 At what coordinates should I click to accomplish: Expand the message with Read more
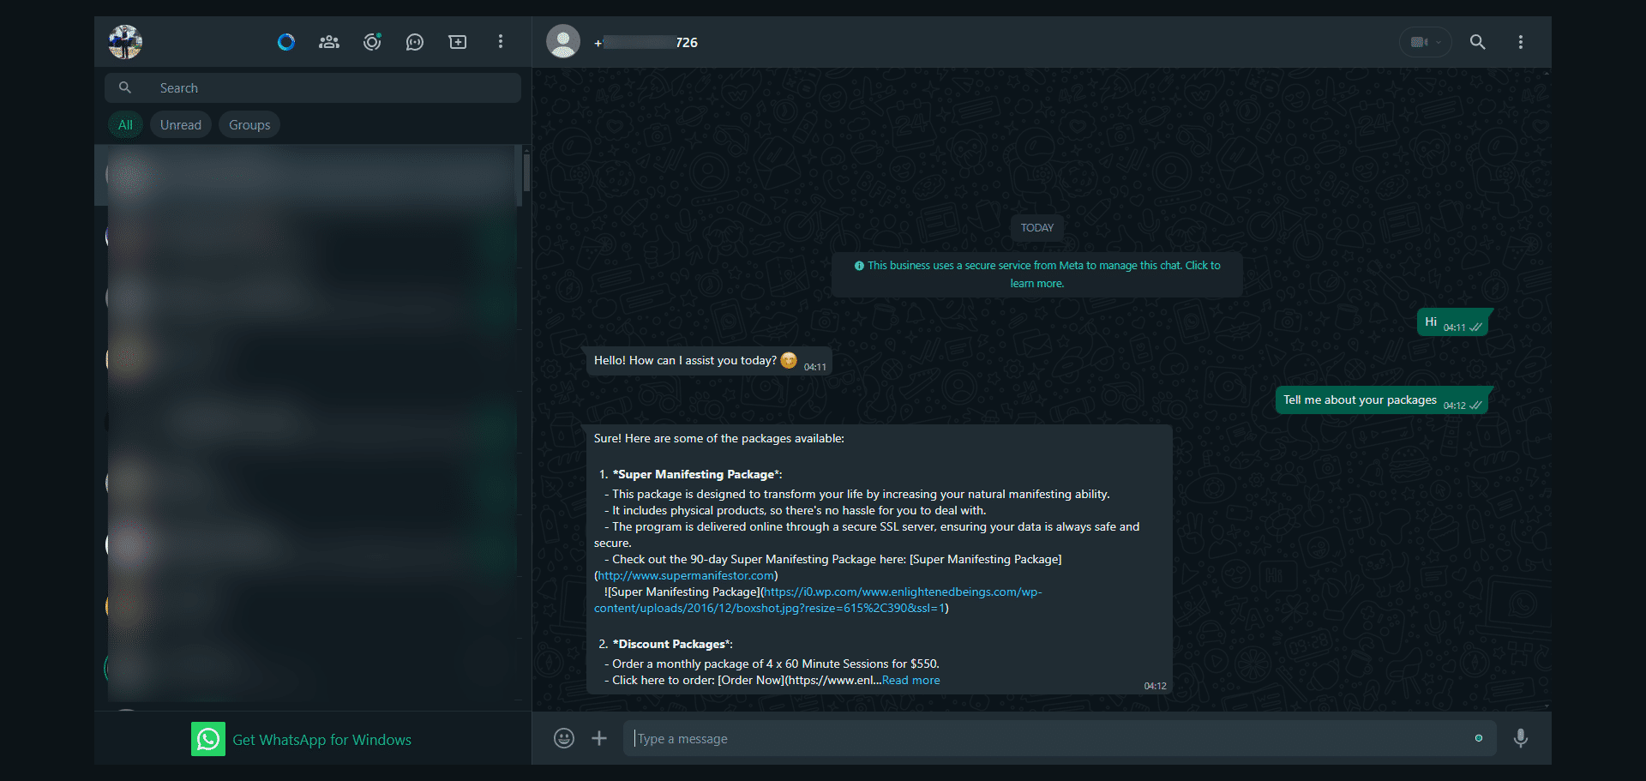(x=910, y=680)
